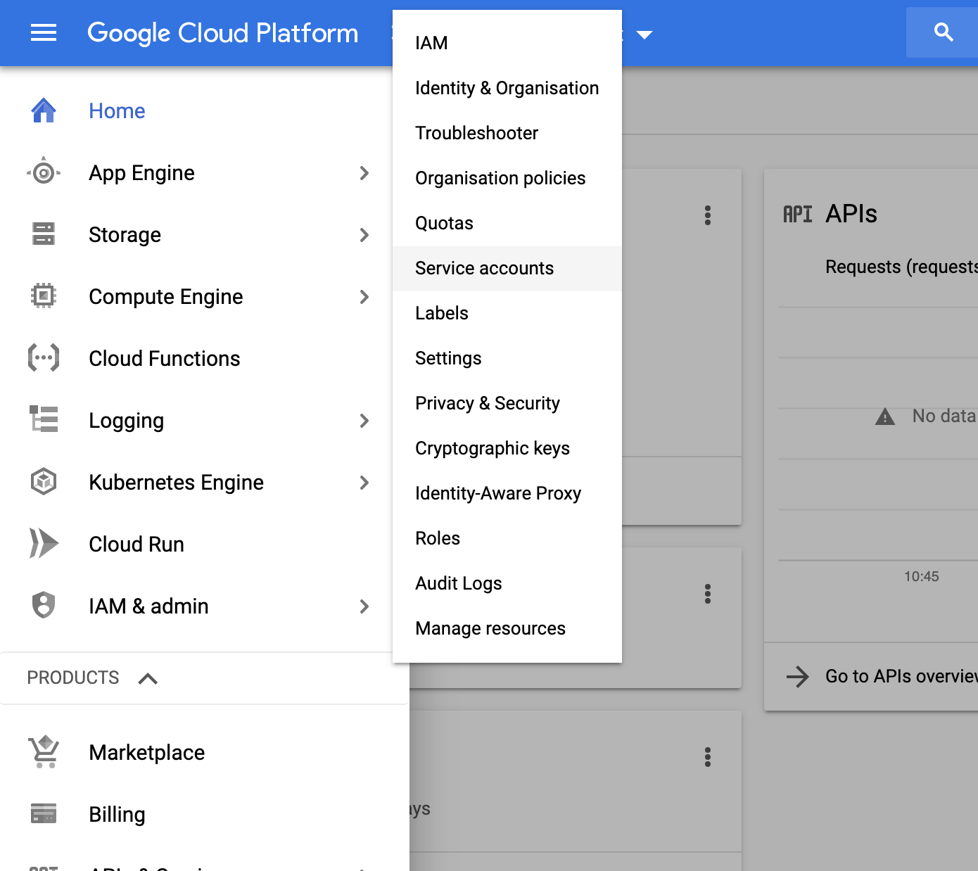
Task: Open Identity & Organisation
Action: click(x=507, y=88)
